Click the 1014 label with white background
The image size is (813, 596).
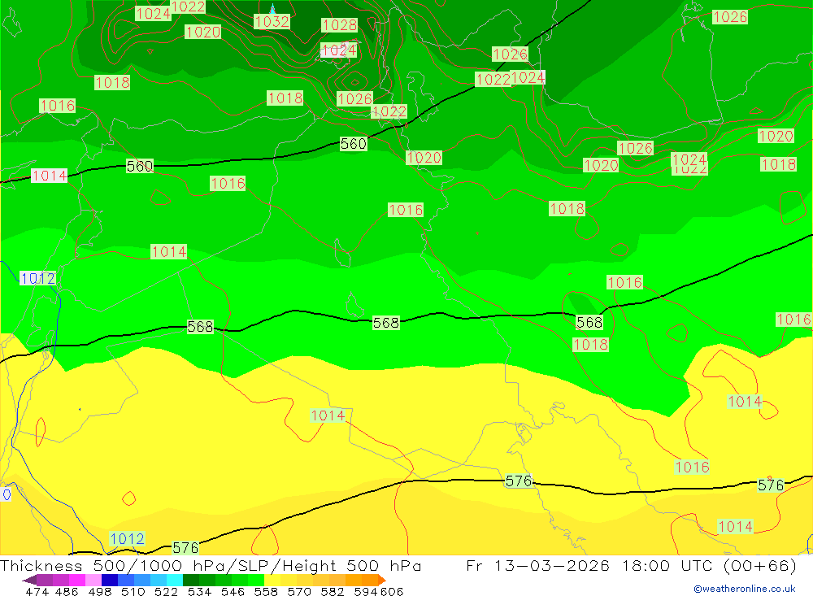50,176
